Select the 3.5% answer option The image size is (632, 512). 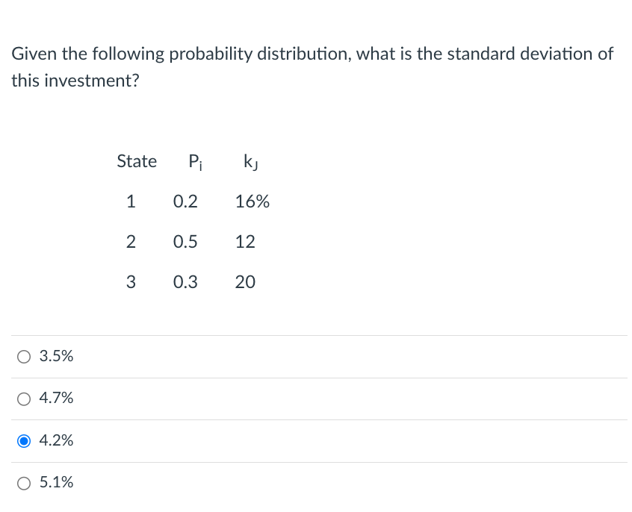pos(23,356)
